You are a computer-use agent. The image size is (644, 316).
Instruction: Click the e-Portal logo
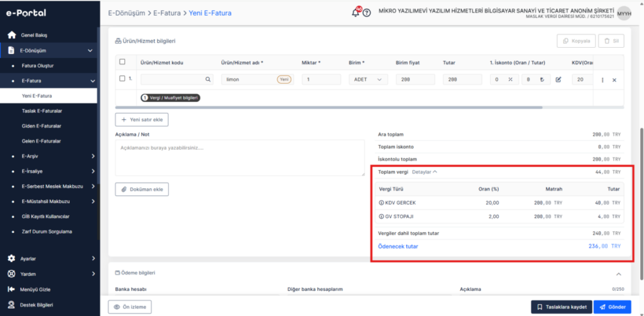point(25,13)
